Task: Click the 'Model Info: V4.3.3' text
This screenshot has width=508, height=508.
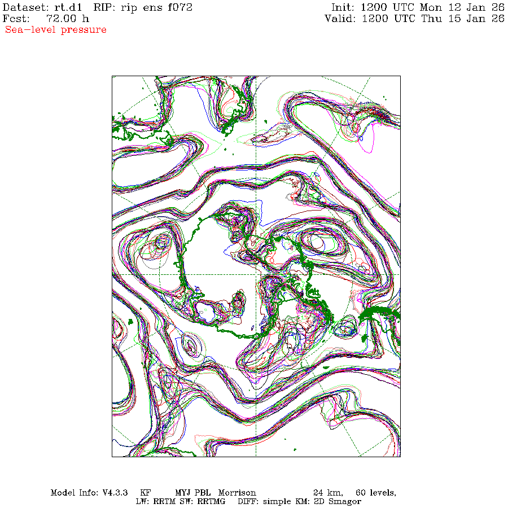Action: click(89, 493)
